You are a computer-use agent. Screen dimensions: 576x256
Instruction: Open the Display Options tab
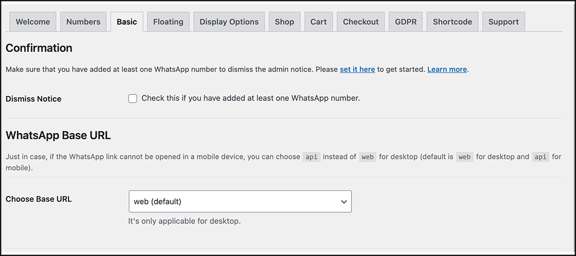tap(229, 22)
